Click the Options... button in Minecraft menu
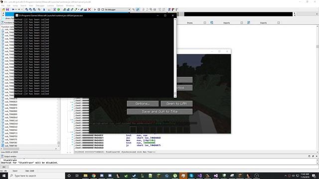Viewport: 319px width, 179px height. (x=143, y=103)
